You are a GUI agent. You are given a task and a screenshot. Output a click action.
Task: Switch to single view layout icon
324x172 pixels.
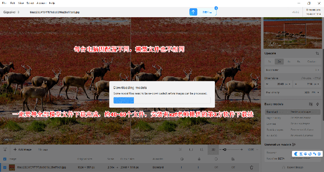click(x=191, y=150)
